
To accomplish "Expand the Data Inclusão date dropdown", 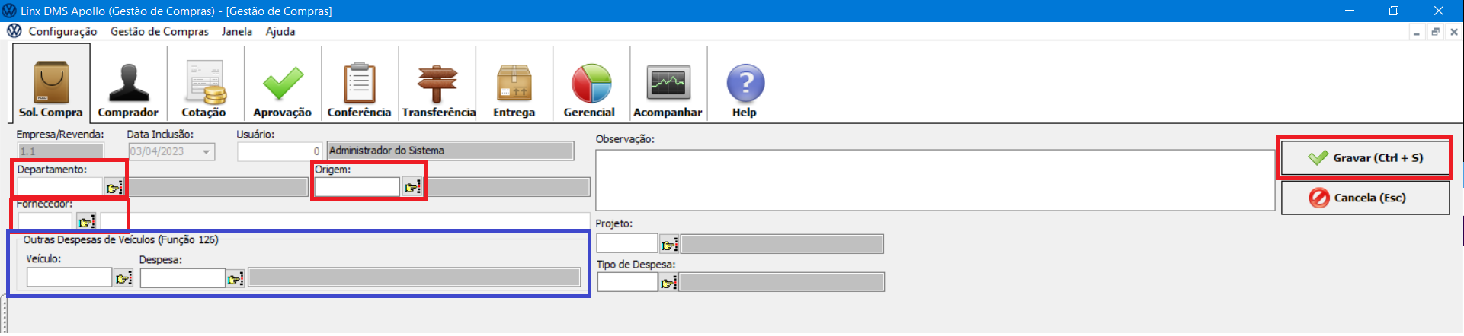I will tap(206, 152).
